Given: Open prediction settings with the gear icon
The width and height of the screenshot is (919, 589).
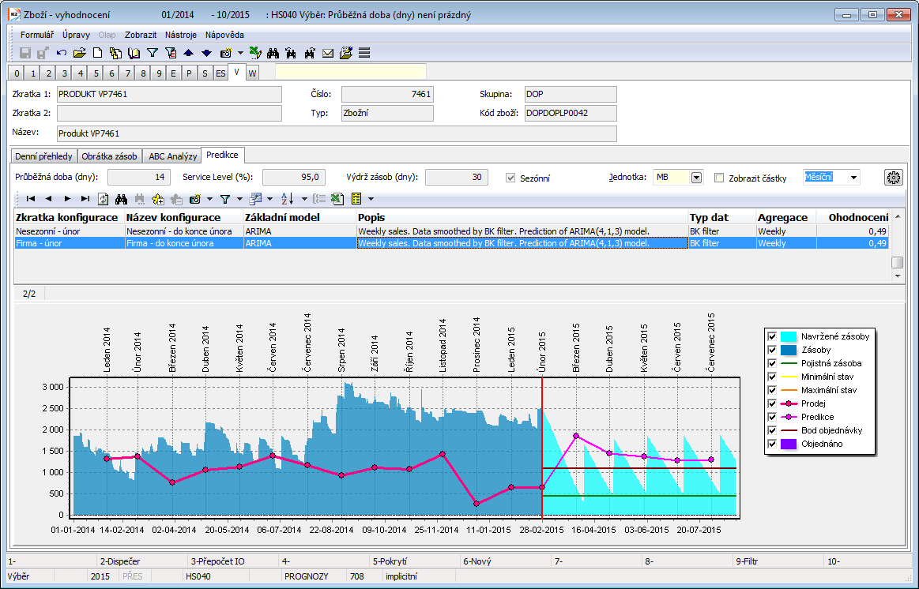Looking at the screenshot, I should [x=894, y=178].
